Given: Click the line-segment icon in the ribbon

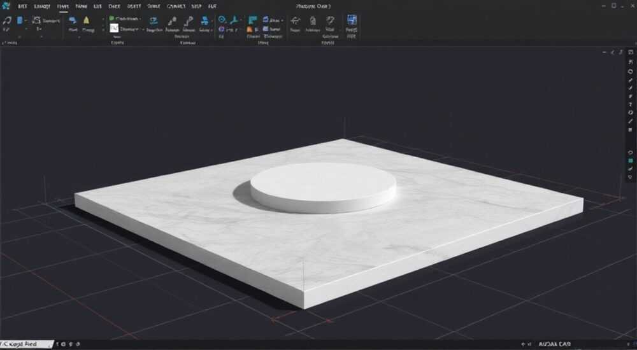Looking at the screenshot, I should click(x=296, y=21).
